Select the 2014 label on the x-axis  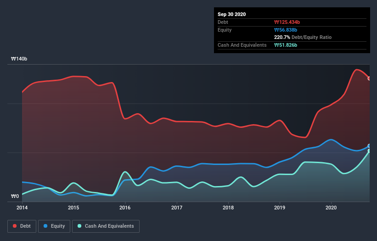coord(22,208)
